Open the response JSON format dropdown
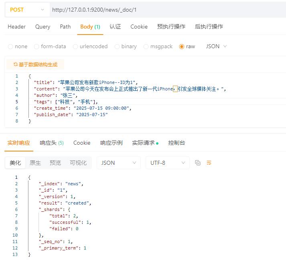 point(119,163)
